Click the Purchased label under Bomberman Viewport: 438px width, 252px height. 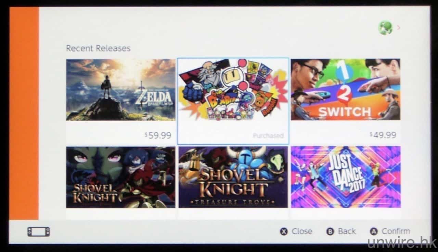[268, 136]
